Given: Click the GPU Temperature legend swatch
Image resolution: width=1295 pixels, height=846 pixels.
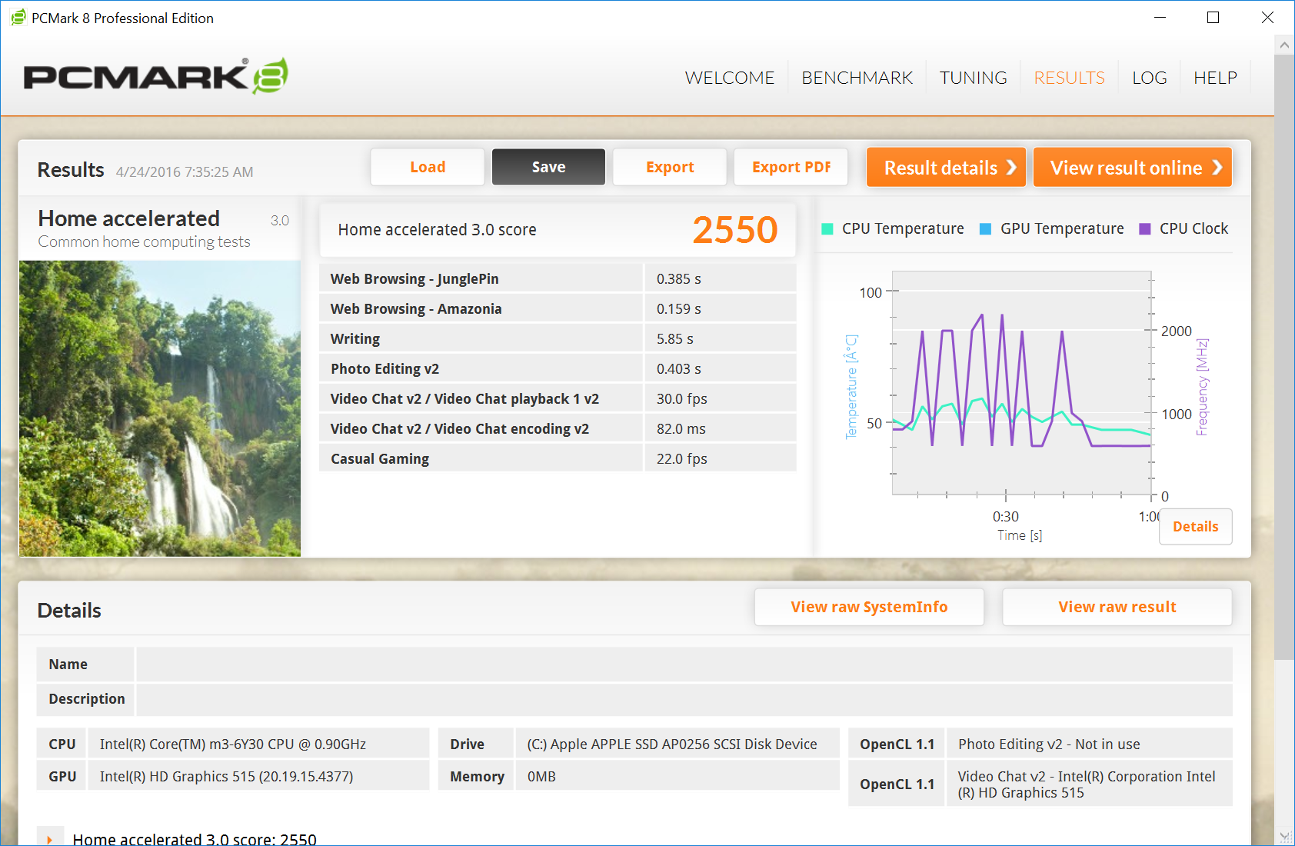Looking at the screenshot, I should click(x=985, y=228).
